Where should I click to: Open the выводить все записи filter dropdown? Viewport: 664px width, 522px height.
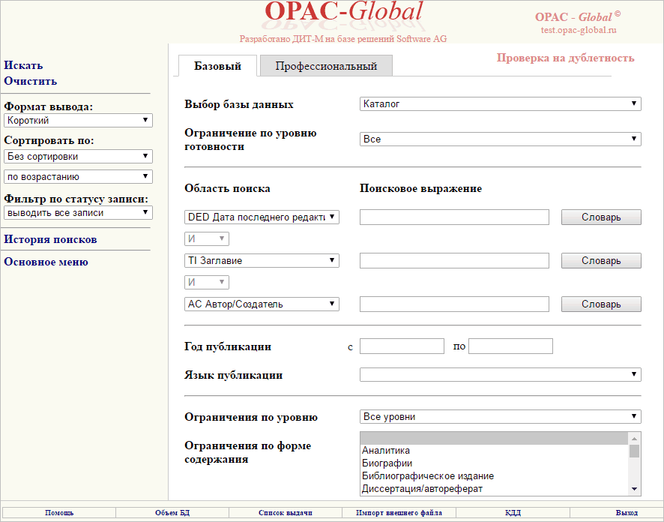78,213
